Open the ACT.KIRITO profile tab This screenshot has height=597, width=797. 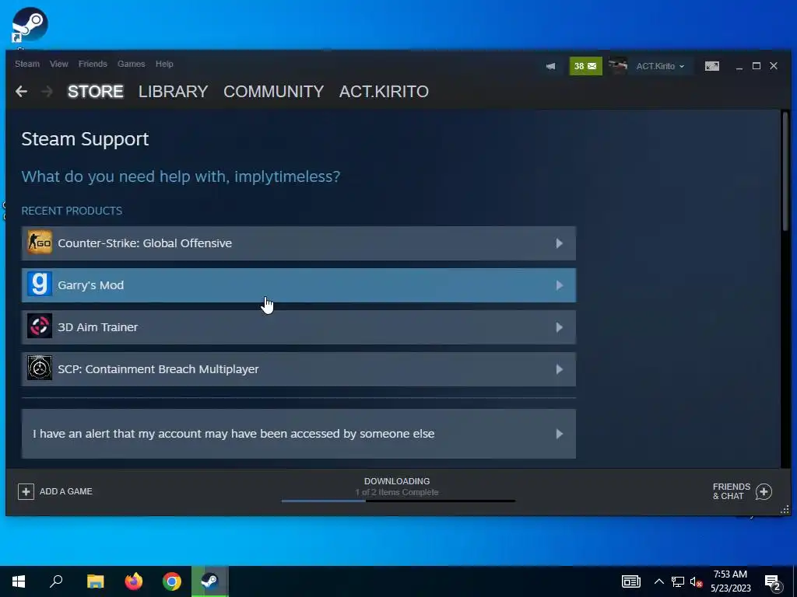(384, 92)
